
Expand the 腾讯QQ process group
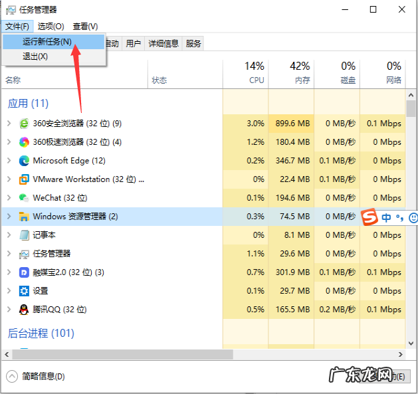point(9,309)
